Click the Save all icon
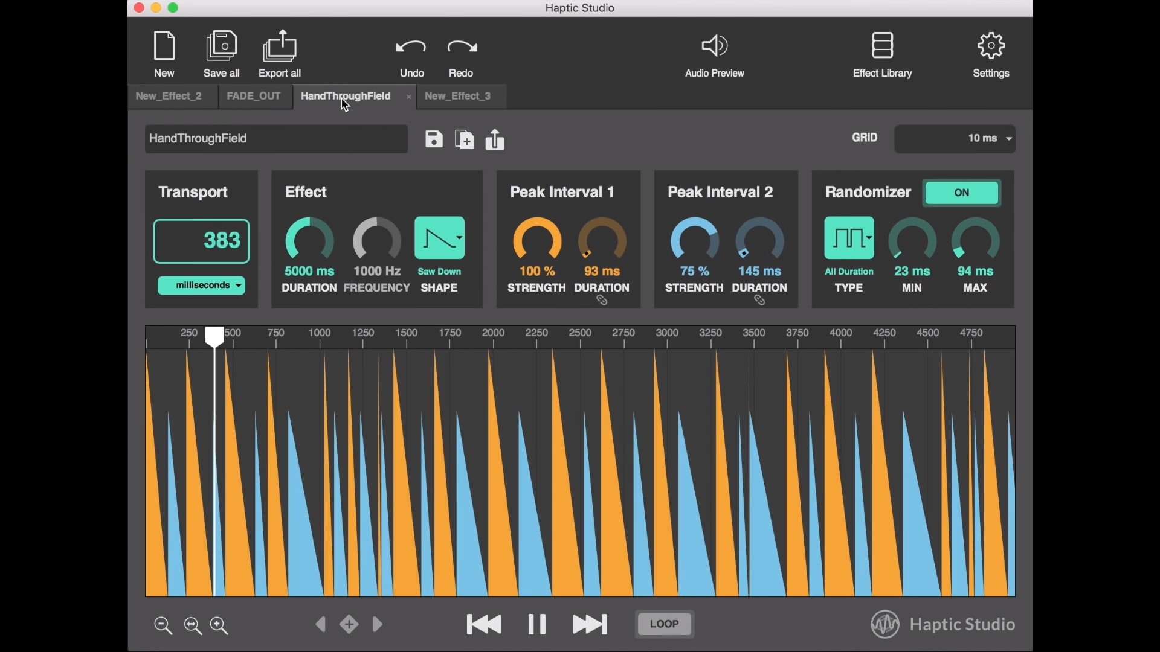Screen dimensions: 1160x652 pos(222,46)
